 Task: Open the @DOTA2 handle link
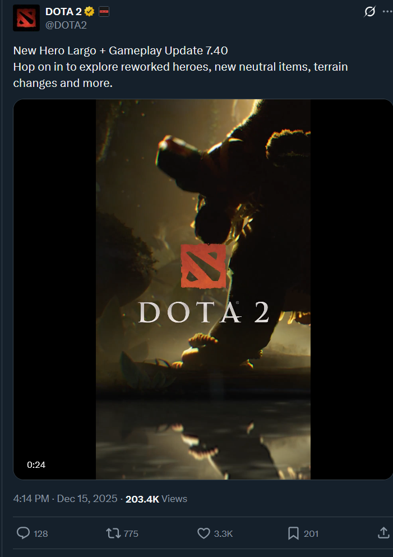(x=66, y=25)
